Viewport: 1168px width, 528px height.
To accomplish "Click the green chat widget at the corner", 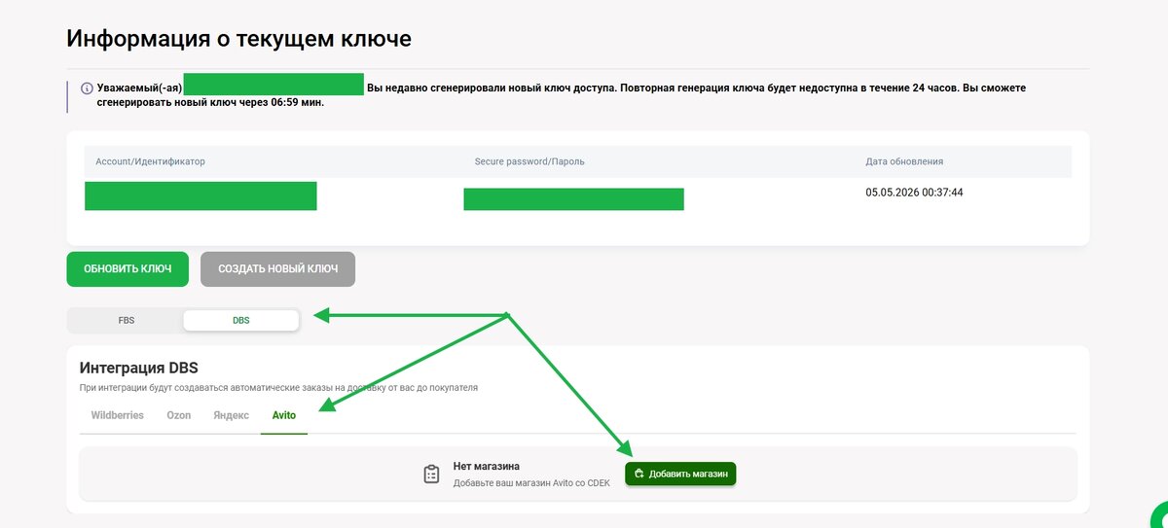I will [1160, 516].
